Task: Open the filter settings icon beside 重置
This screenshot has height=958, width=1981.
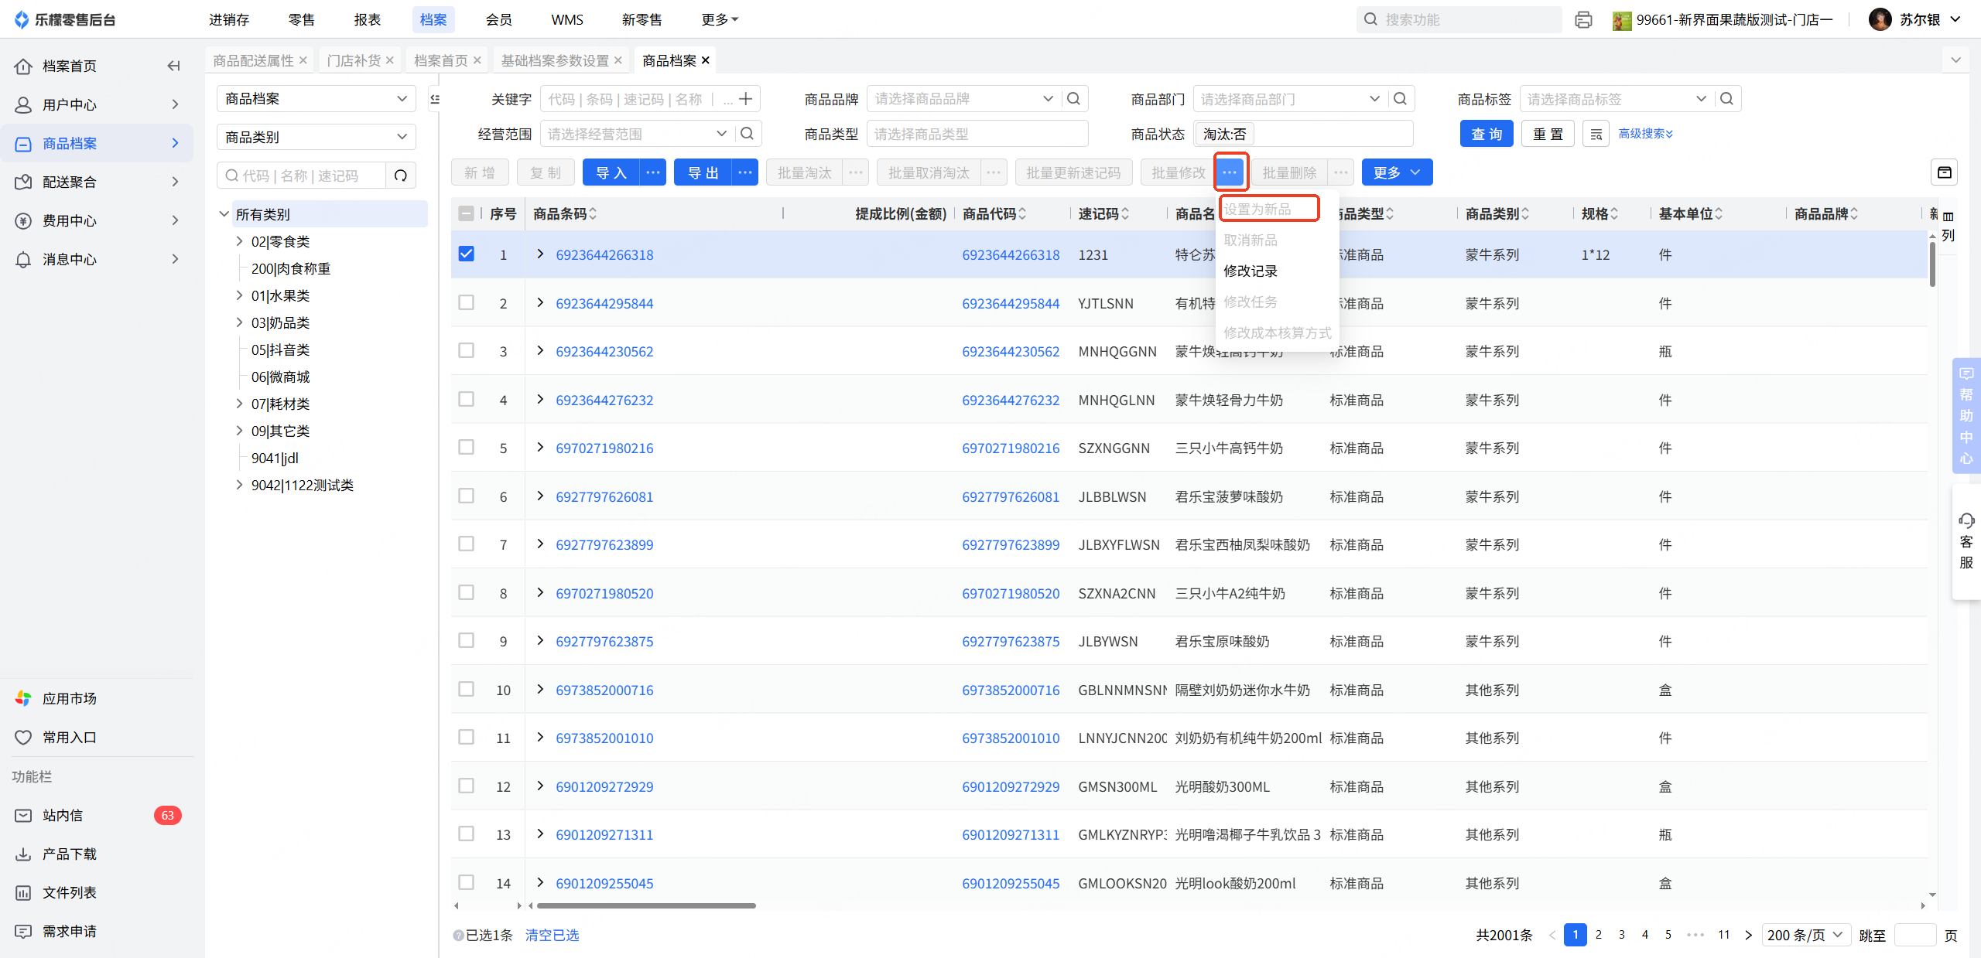Action: click(x=1596, y=134)
